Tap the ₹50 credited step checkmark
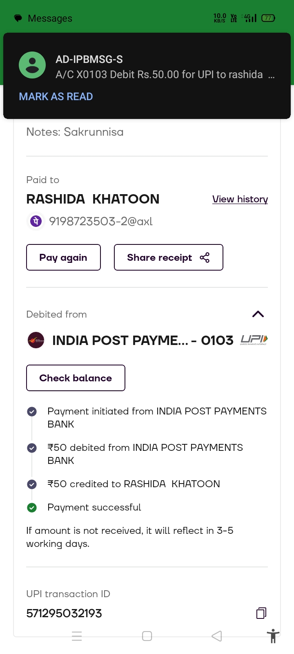This screenshot has width=294, height=654. [32, 484]
